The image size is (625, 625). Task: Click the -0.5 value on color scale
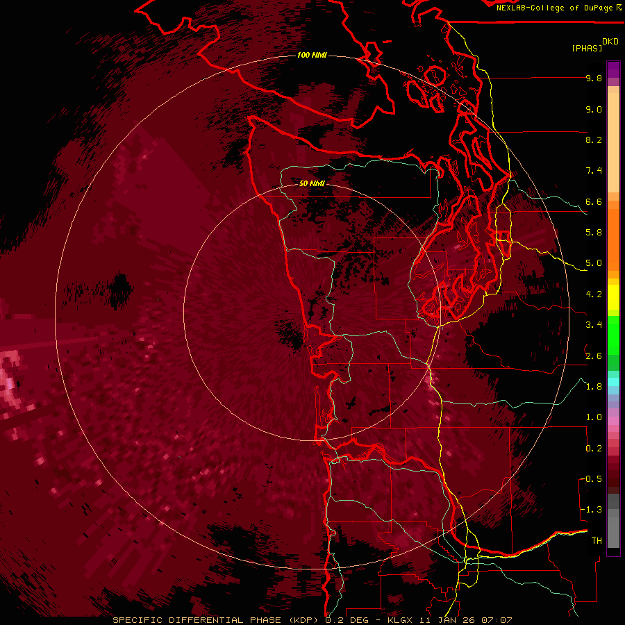pyautogui.click(x=591, y=479)
